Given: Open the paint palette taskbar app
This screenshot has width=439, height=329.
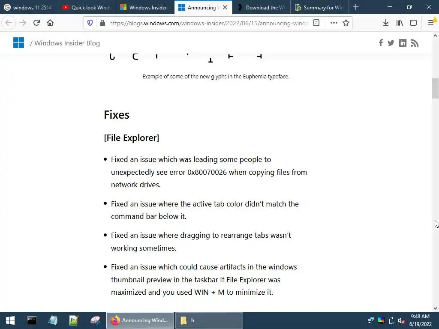Looking at the screenshot, I should tap(96, 320).
